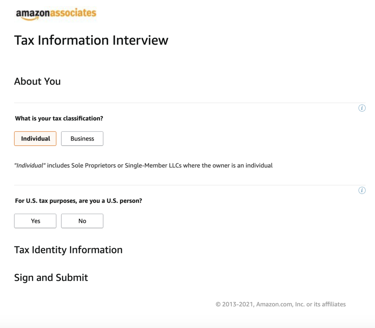Select Business as tax classification

[x=82, y=138]
